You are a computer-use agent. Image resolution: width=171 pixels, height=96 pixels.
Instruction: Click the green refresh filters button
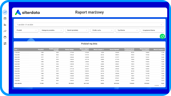162,36
